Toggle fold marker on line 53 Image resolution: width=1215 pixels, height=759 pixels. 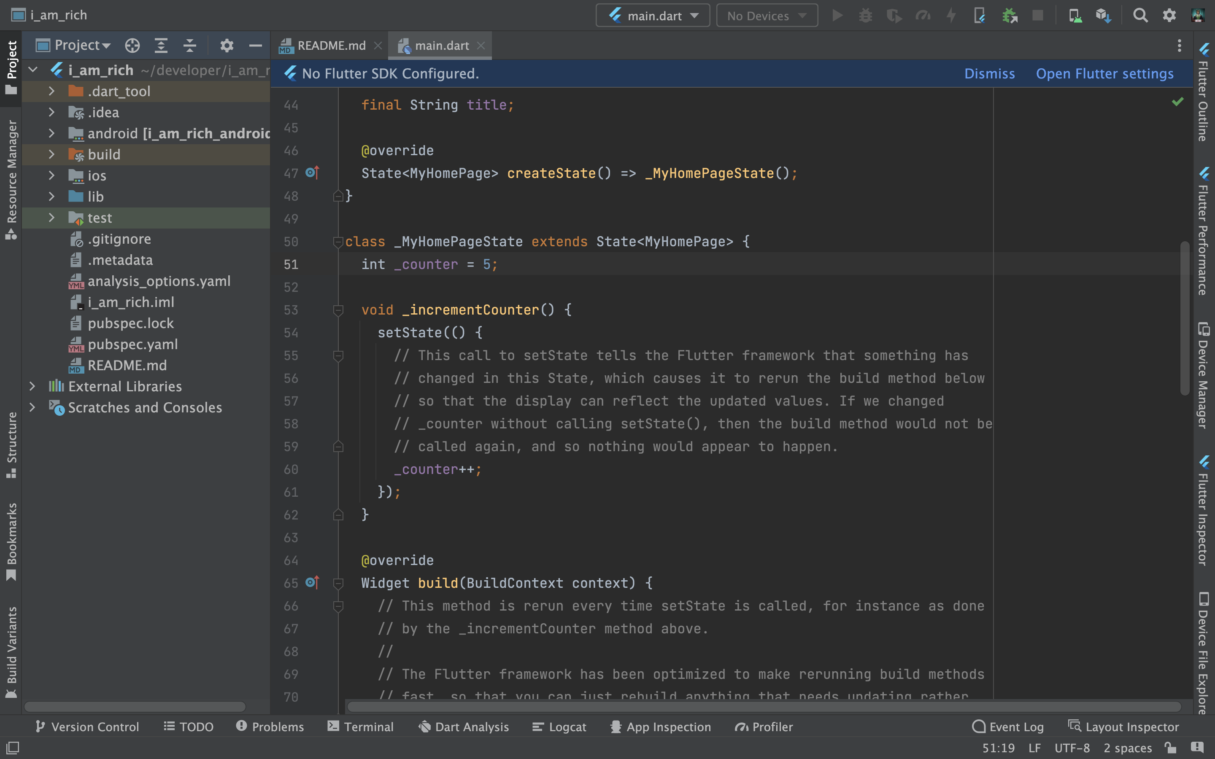pyautogui.click(x=338, y=310)
